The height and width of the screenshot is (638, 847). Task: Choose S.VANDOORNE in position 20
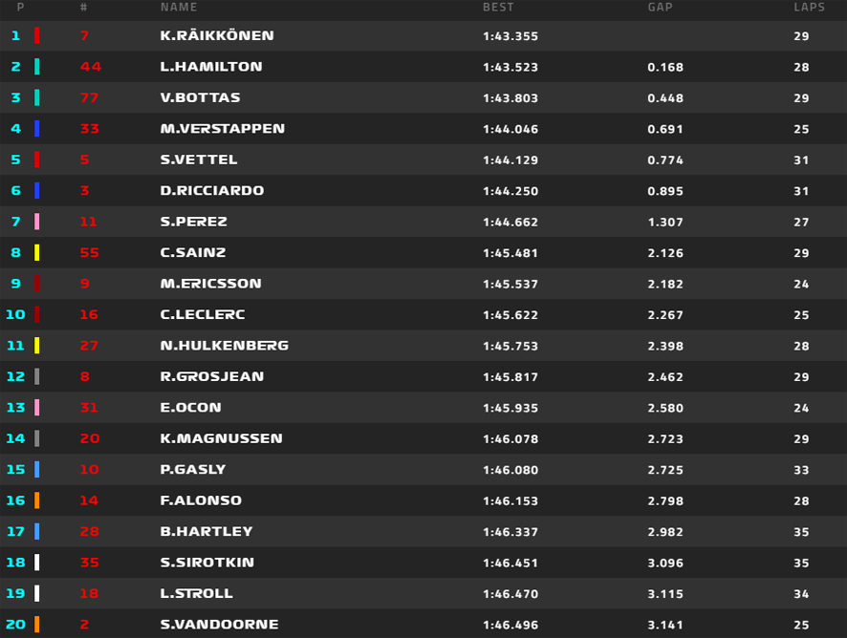coord(219,625)
